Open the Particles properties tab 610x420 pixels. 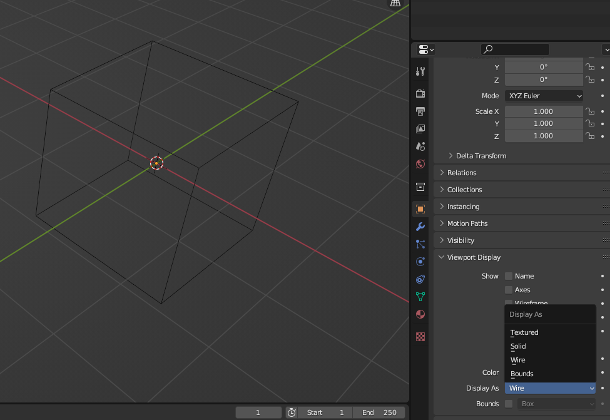420,244
